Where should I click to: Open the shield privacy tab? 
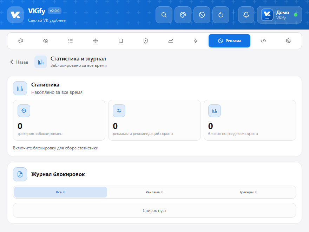(146, 41)
